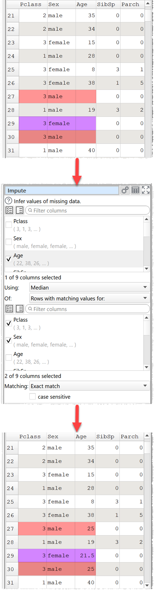Click scroll up arrow of matching columns list

[x=147, y=318]
